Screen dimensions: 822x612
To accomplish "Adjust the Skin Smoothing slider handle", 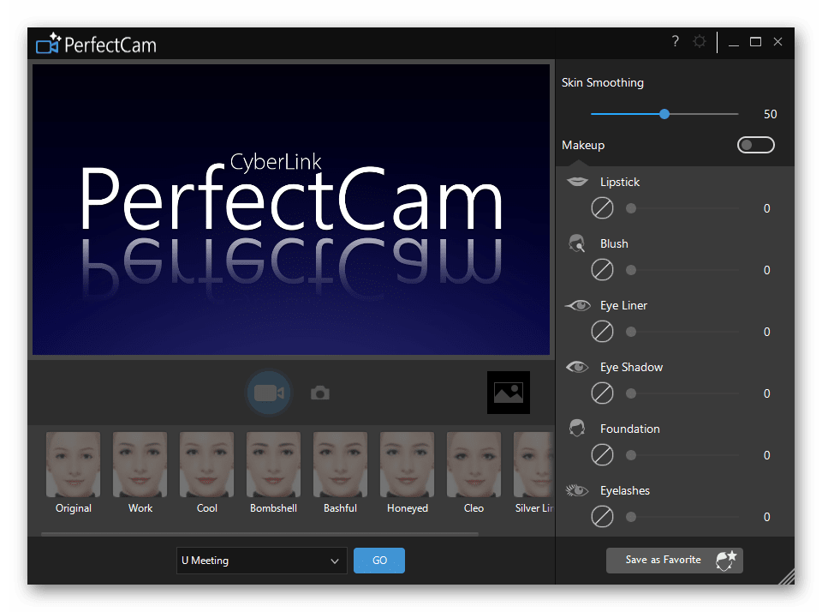I will point(664,114).
